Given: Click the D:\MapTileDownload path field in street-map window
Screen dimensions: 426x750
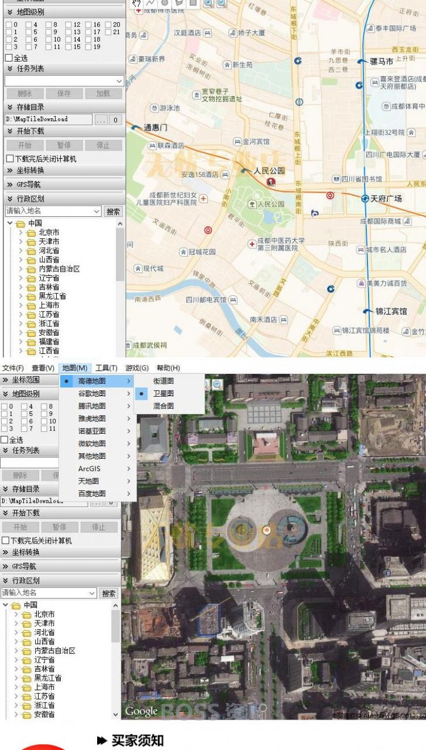Looking at the screenshot, I should tap(49, 120).
